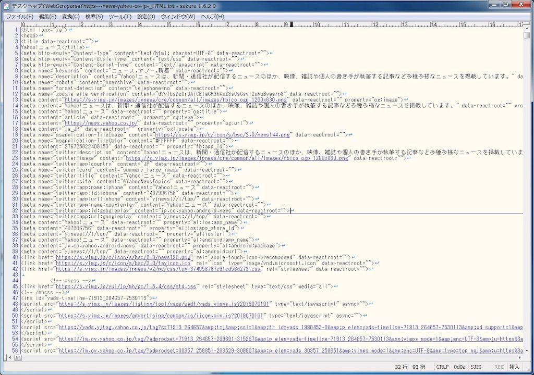The width and height of the screenshot is (534, 375).
Task: Click the vertical scrollbar up arrow
Action: click(x=527, y=29)
